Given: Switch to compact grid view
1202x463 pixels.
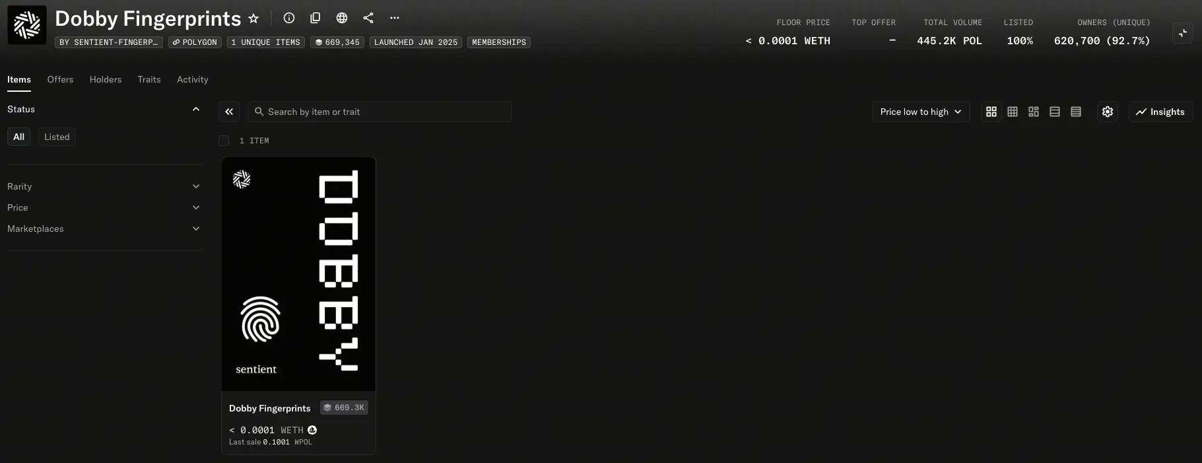Looking at the screenshot, I should pyautogui.click(x=1013, y=112).
